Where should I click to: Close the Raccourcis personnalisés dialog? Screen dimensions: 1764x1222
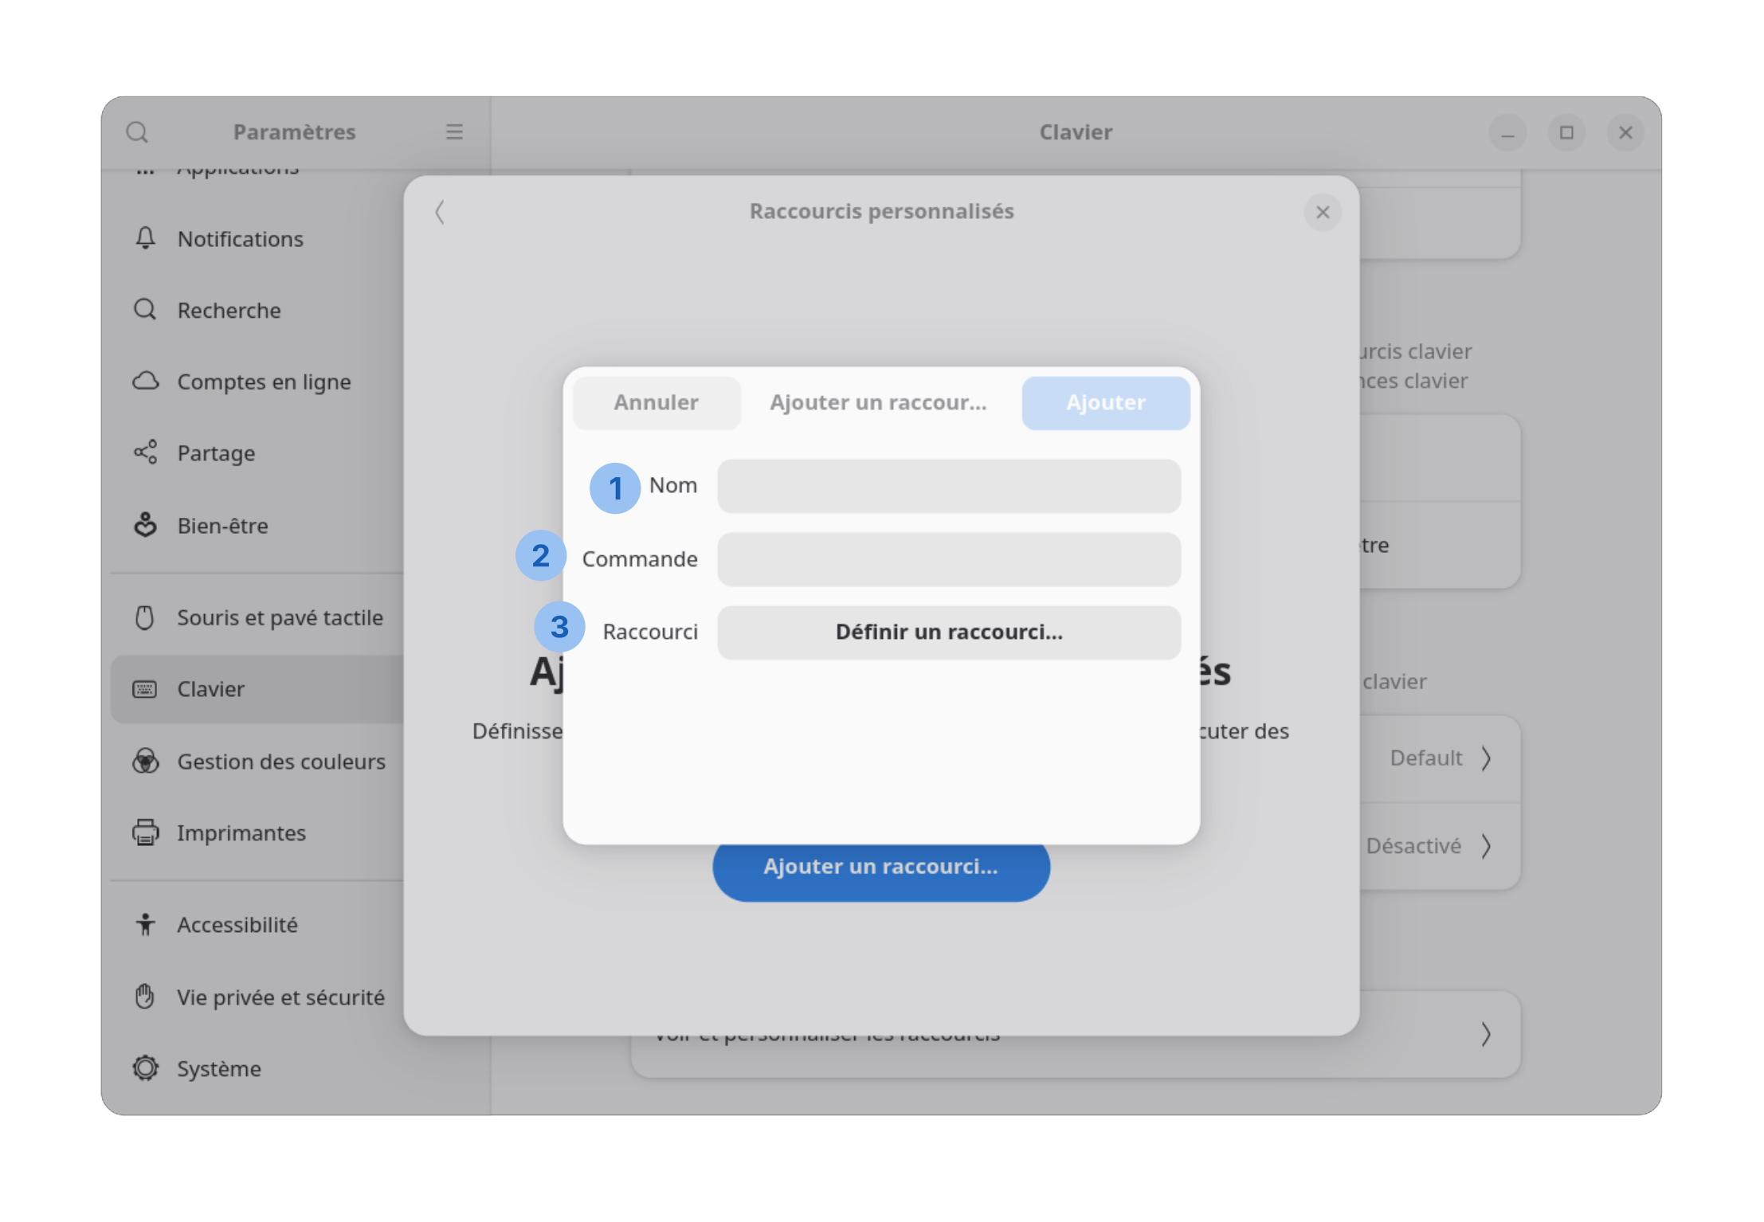coord(1323,212)
